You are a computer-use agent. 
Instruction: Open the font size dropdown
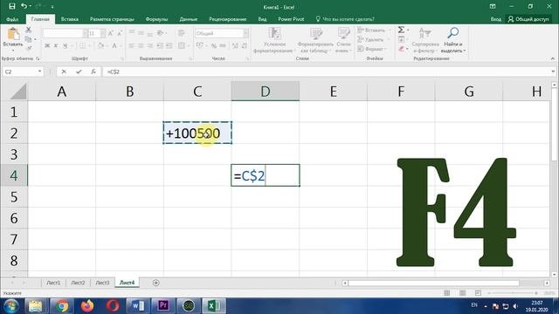(103, 33)
